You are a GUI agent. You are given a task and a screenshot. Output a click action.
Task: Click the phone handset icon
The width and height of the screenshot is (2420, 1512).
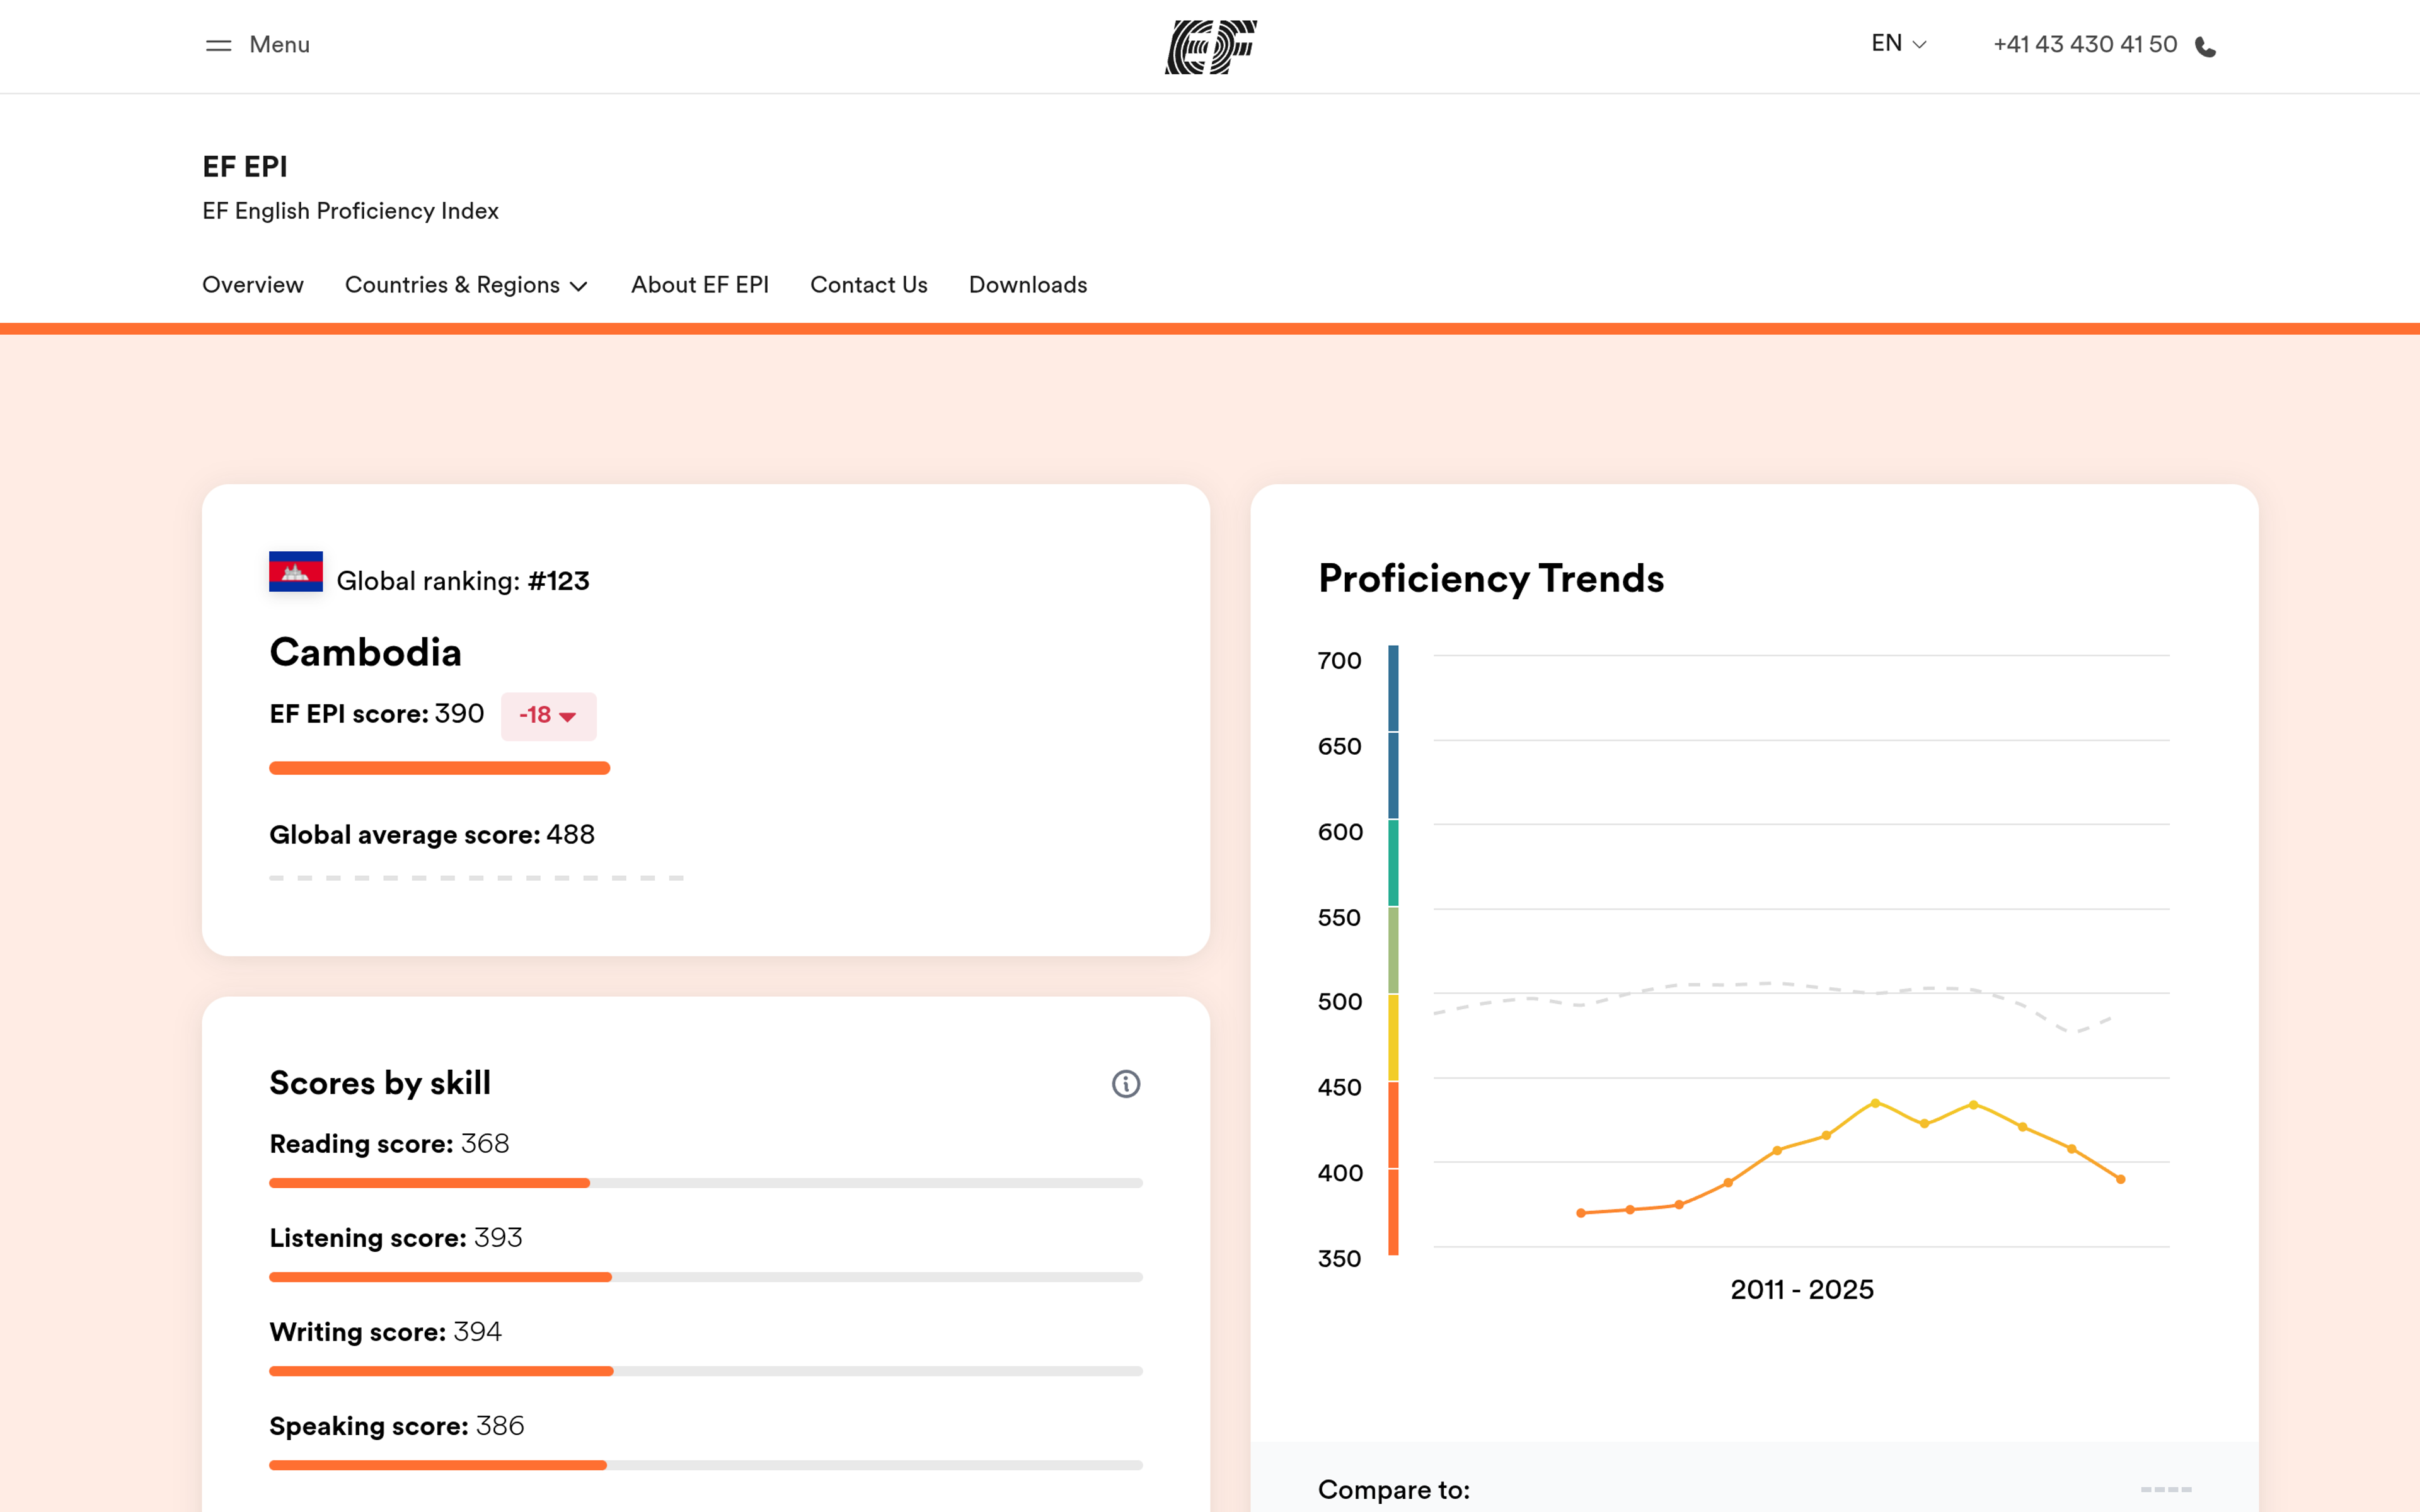pos(2205,47)
